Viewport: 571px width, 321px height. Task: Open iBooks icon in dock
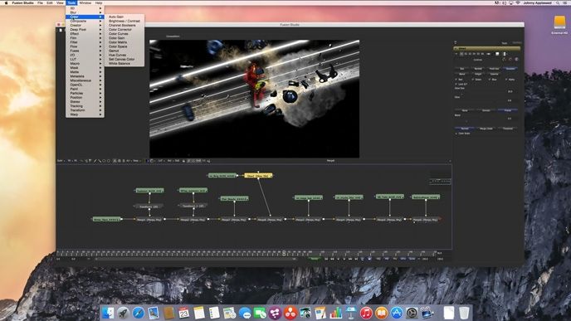381,313
